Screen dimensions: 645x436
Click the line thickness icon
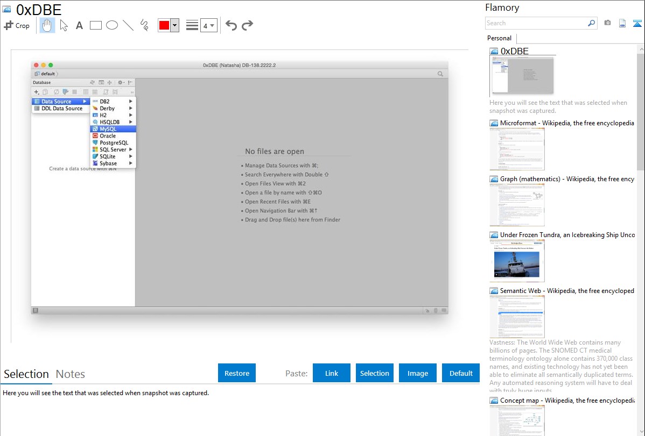[192, 25]
